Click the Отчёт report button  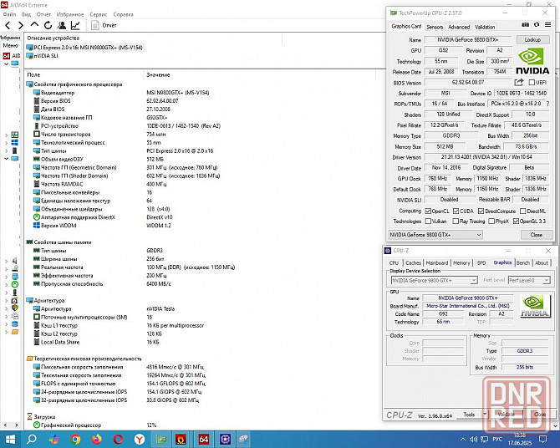[x=104, y=25]
